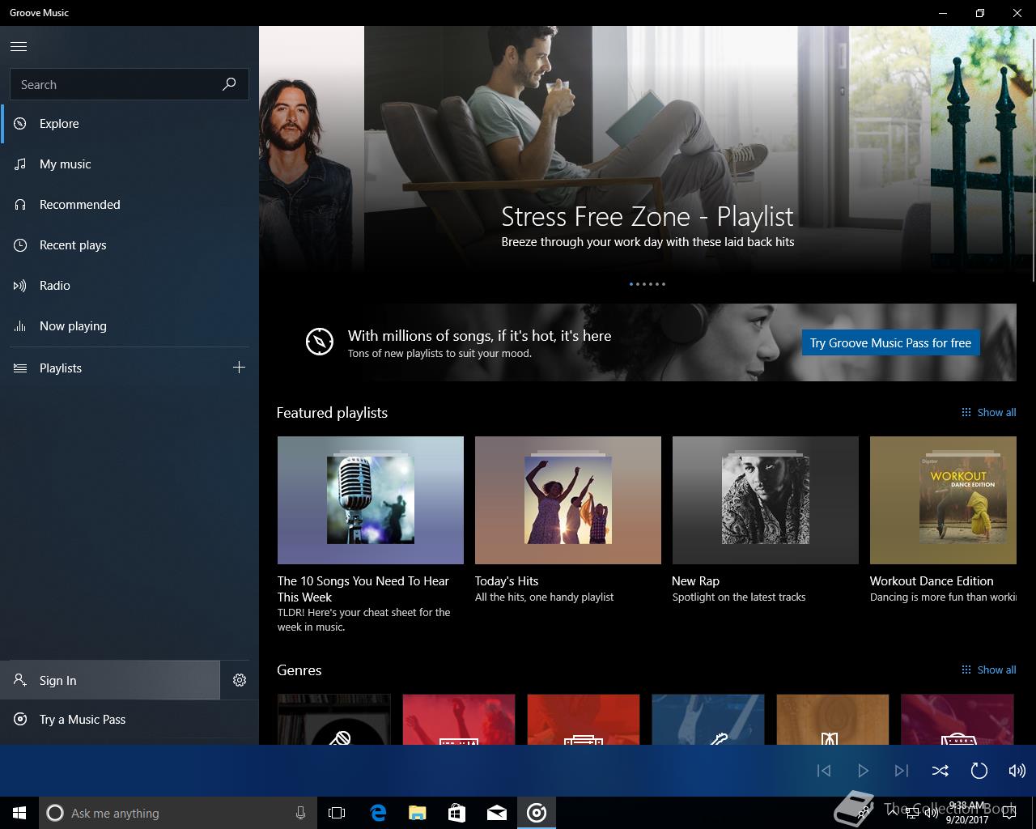Viewport: 1036px width, 829px height.
Task: Open Stress Free Zone playlist banner
Action: (x=647, y=150)
